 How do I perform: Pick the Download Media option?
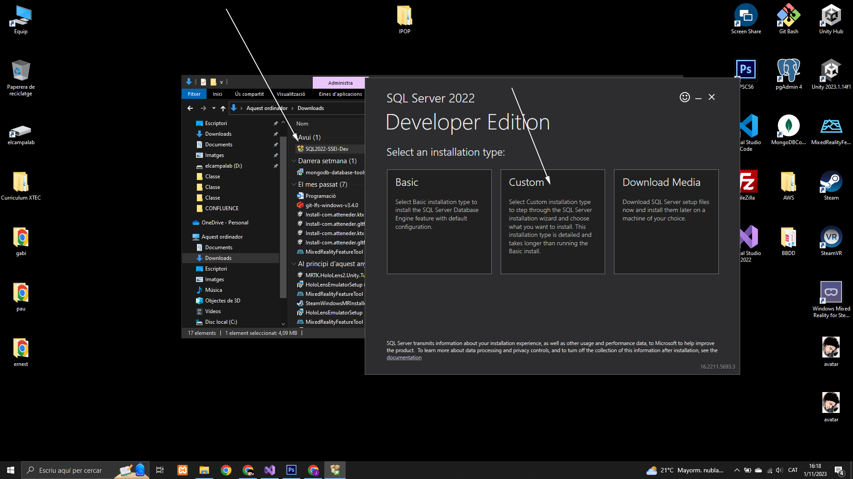(666, 221)
